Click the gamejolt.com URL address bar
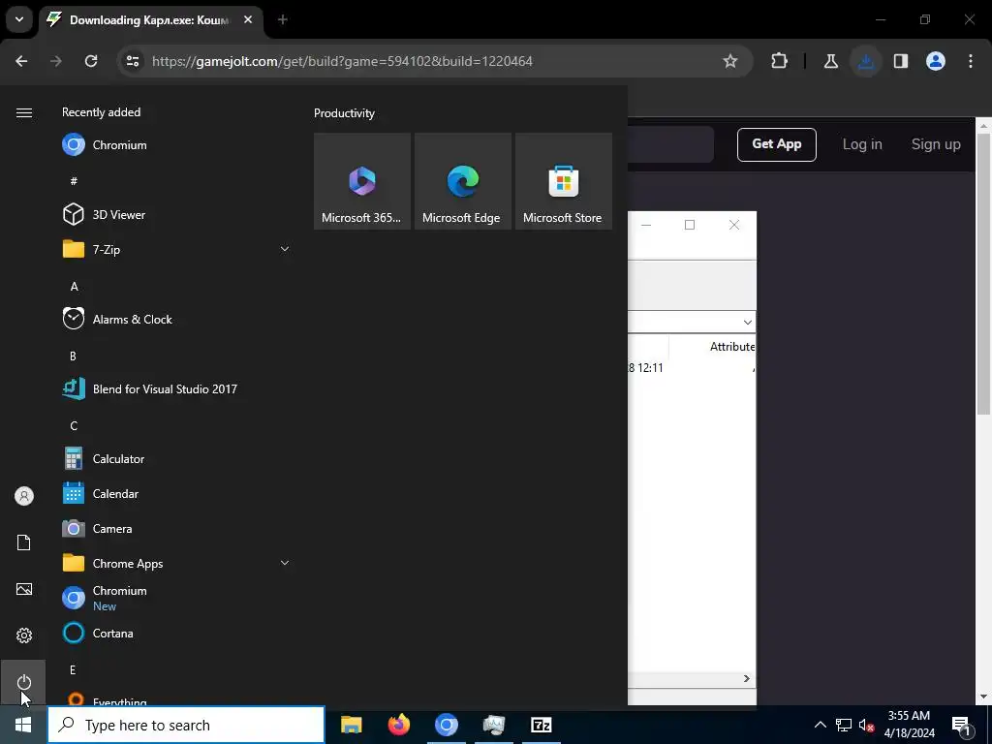Viewport: 992px width, 744px height. click(x=342, y=61)
